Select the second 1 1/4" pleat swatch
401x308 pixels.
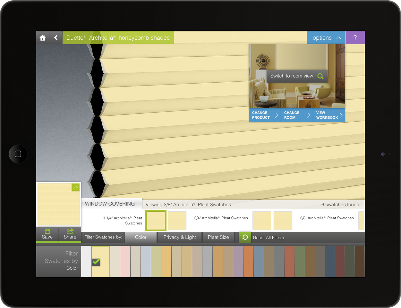tap(177, 221)
